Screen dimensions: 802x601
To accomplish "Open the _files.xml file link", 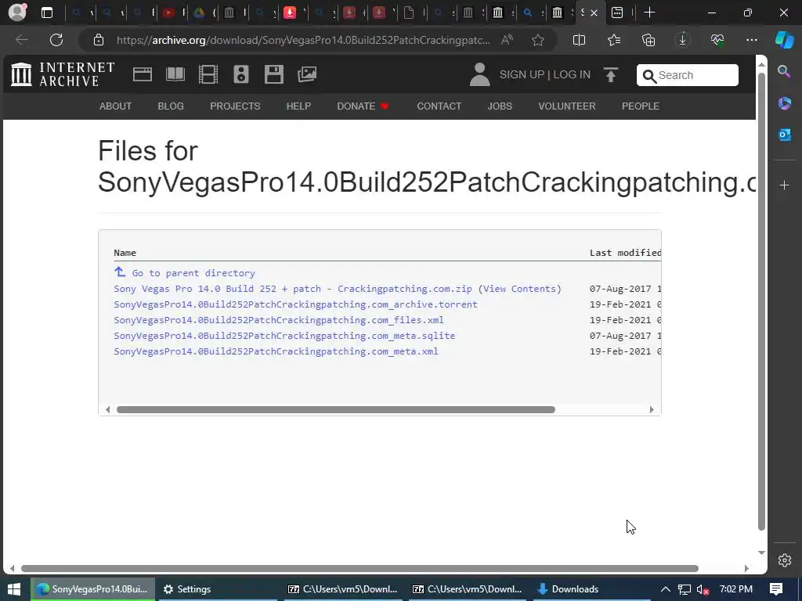I will pyautogui.click(x=279, y=320).
